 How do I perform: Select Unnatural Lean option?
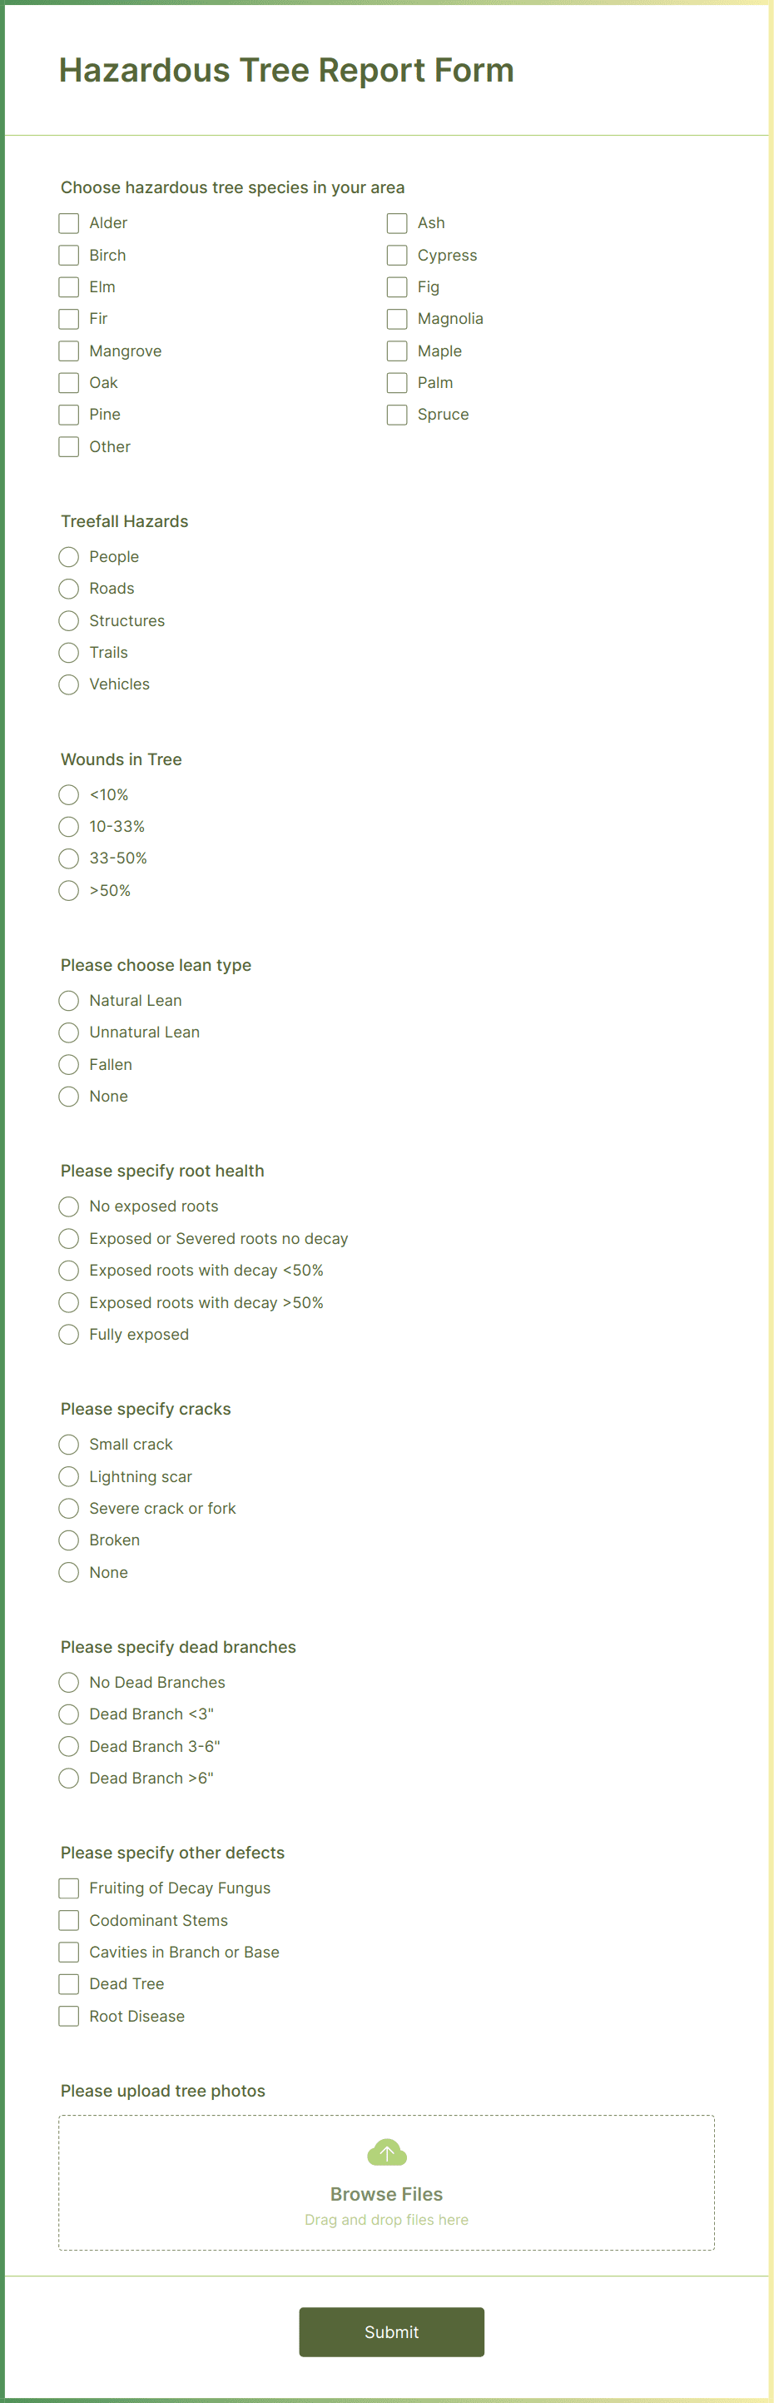tap(68, 1032)
